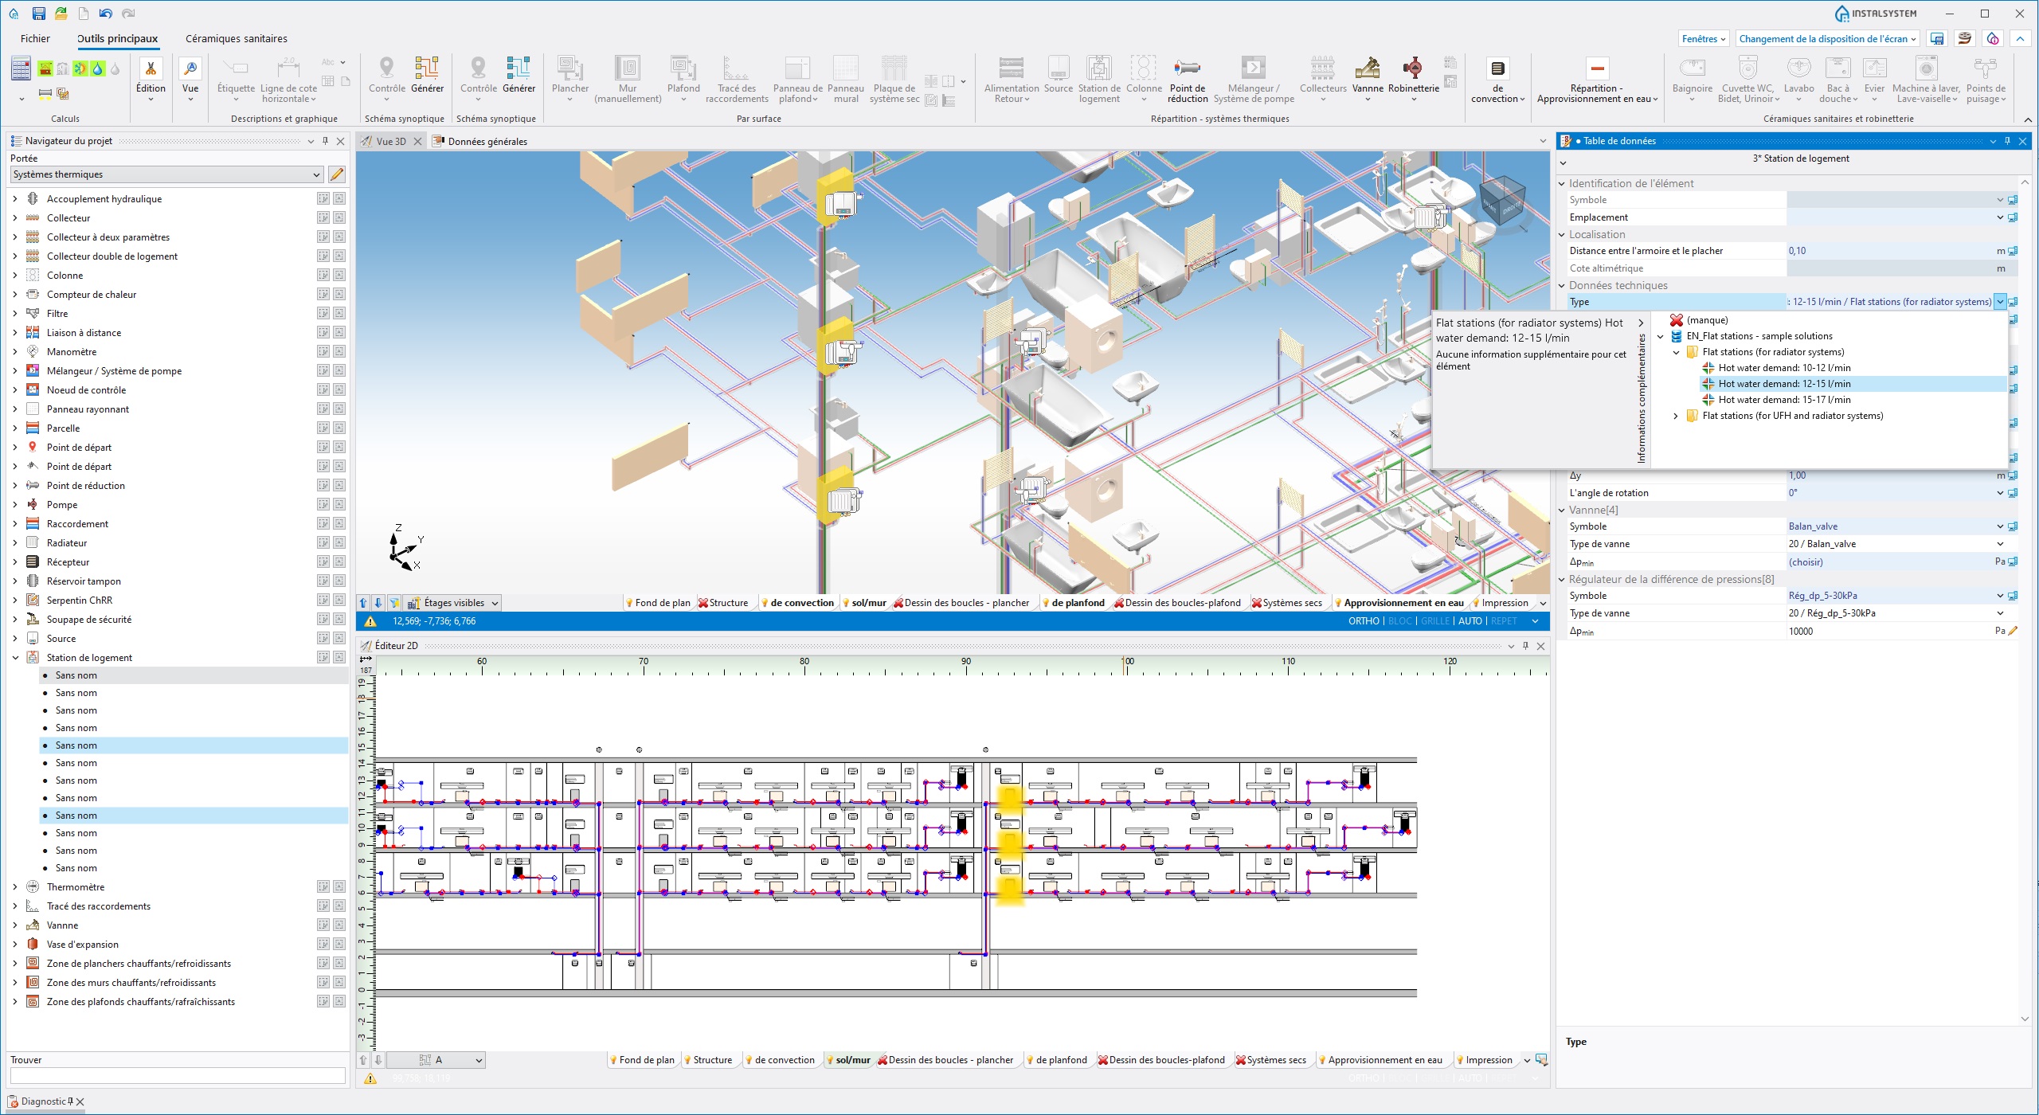
Task: Toggle ORTHO mode in 3D status bar
Action: (x=1363, y=621)
